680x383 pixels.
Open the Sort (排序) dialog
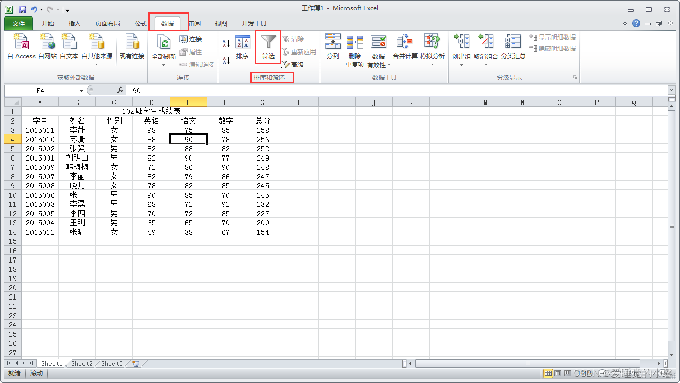coord(242,47)
